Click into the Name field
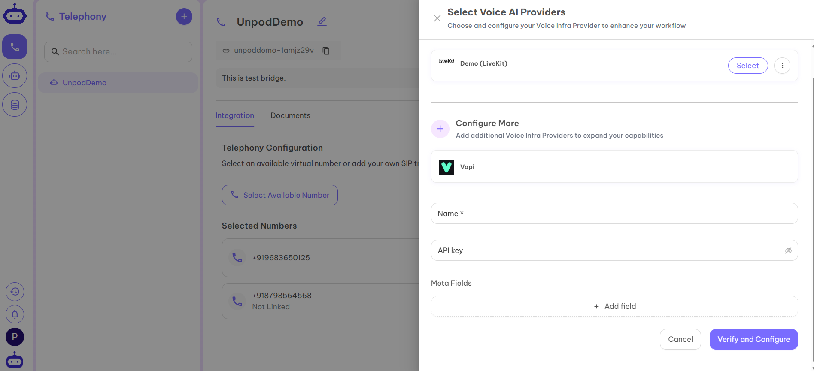814x371 pixels. click(x=614, y=214)
